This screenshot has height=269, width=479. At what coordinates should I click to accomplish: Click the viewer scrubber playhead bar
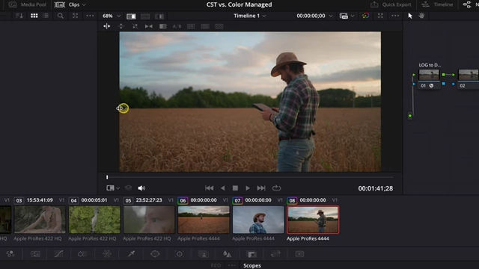107,177
